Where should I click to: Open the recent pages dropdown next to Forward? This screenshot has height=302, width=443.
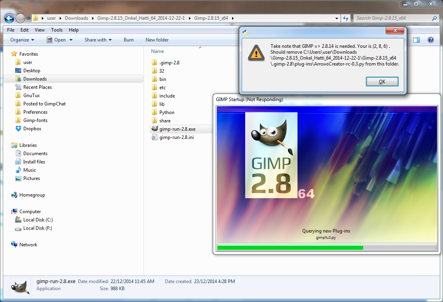28,19
